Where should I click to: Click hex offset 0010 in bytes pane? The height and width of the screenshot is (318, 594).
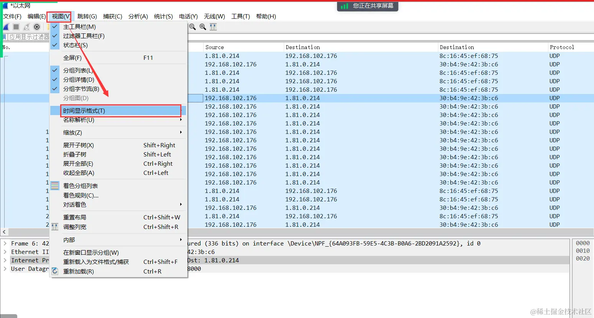tap(582, 251)
